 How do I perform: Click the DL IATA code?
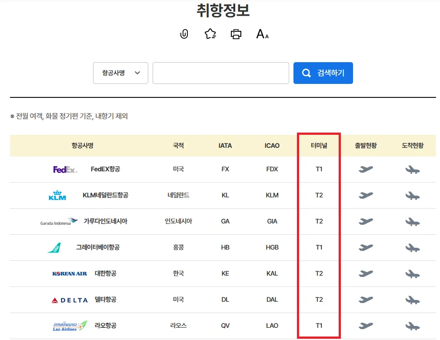pyautogui.click(x=225, y=300)
